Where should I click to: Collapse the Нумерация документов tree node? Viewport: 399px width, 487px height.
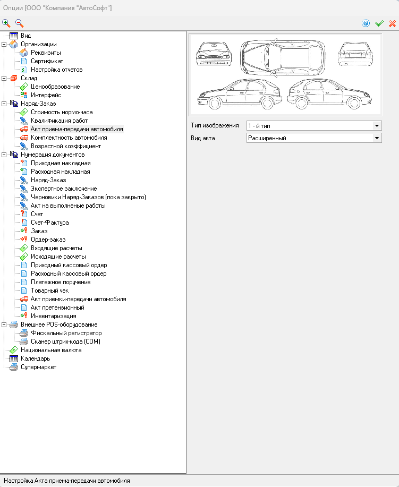click(x=4, y=155)
